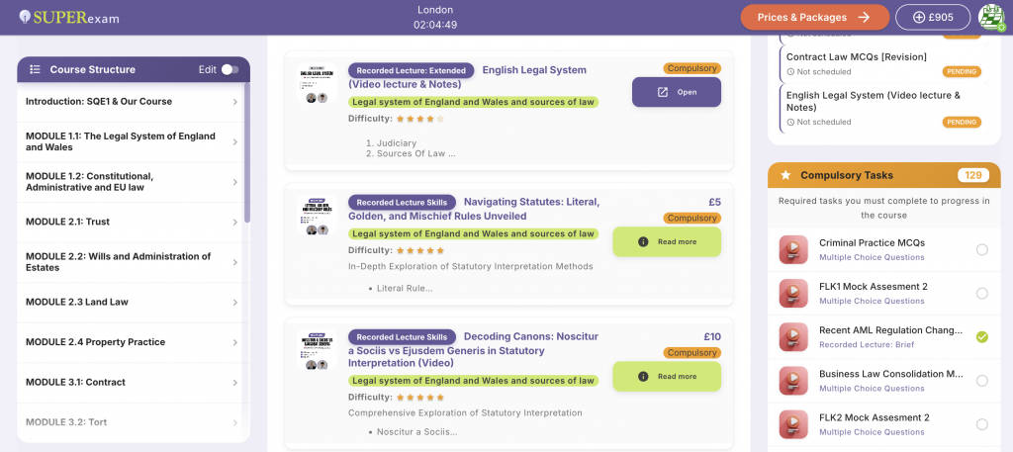Open the English Legal System lecture
This screenshot has width=1013, height=452.
[676, 92]
